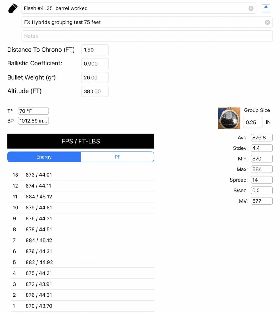The height and width of the screenshot is (314, 280).
Task: Open the temperature 70 °F field
Action: click(x=33, y=111)
